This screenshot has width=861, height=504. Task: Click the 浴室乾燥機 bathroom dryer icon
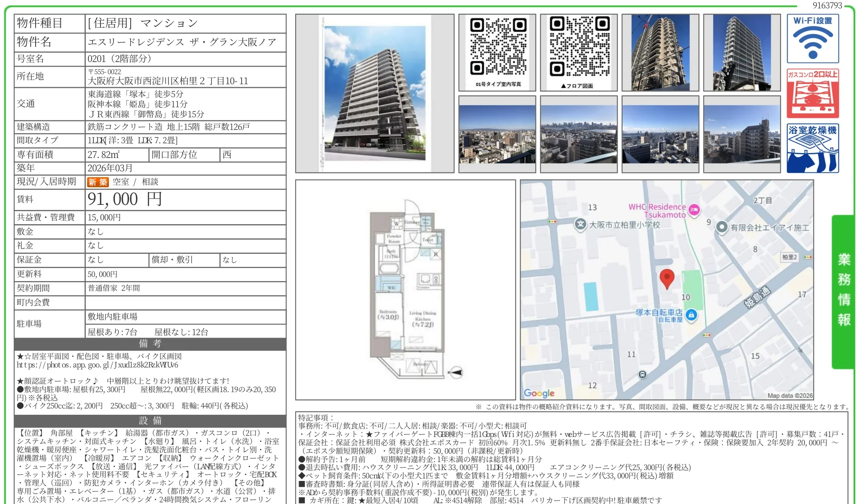pos(812,148)
